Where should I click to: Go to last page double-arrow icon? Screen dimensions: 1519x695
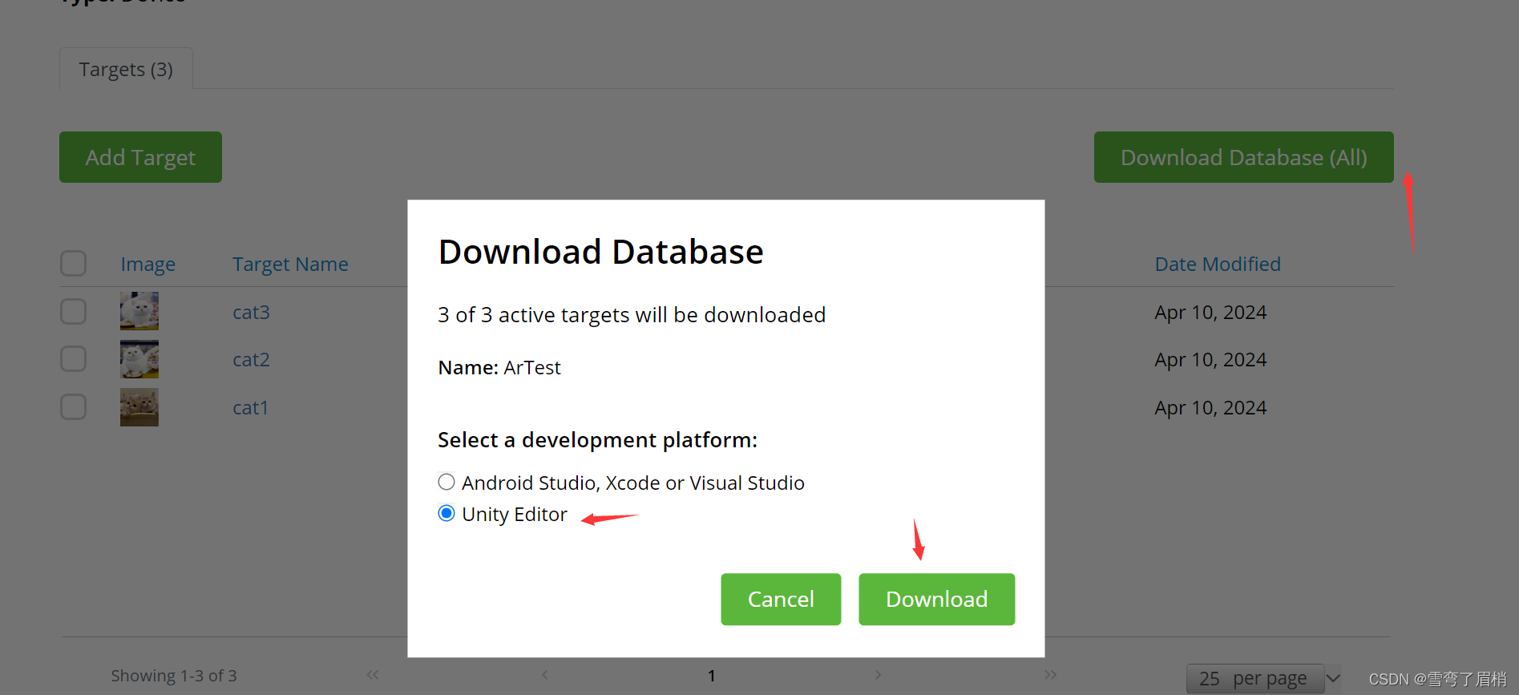1051,675
